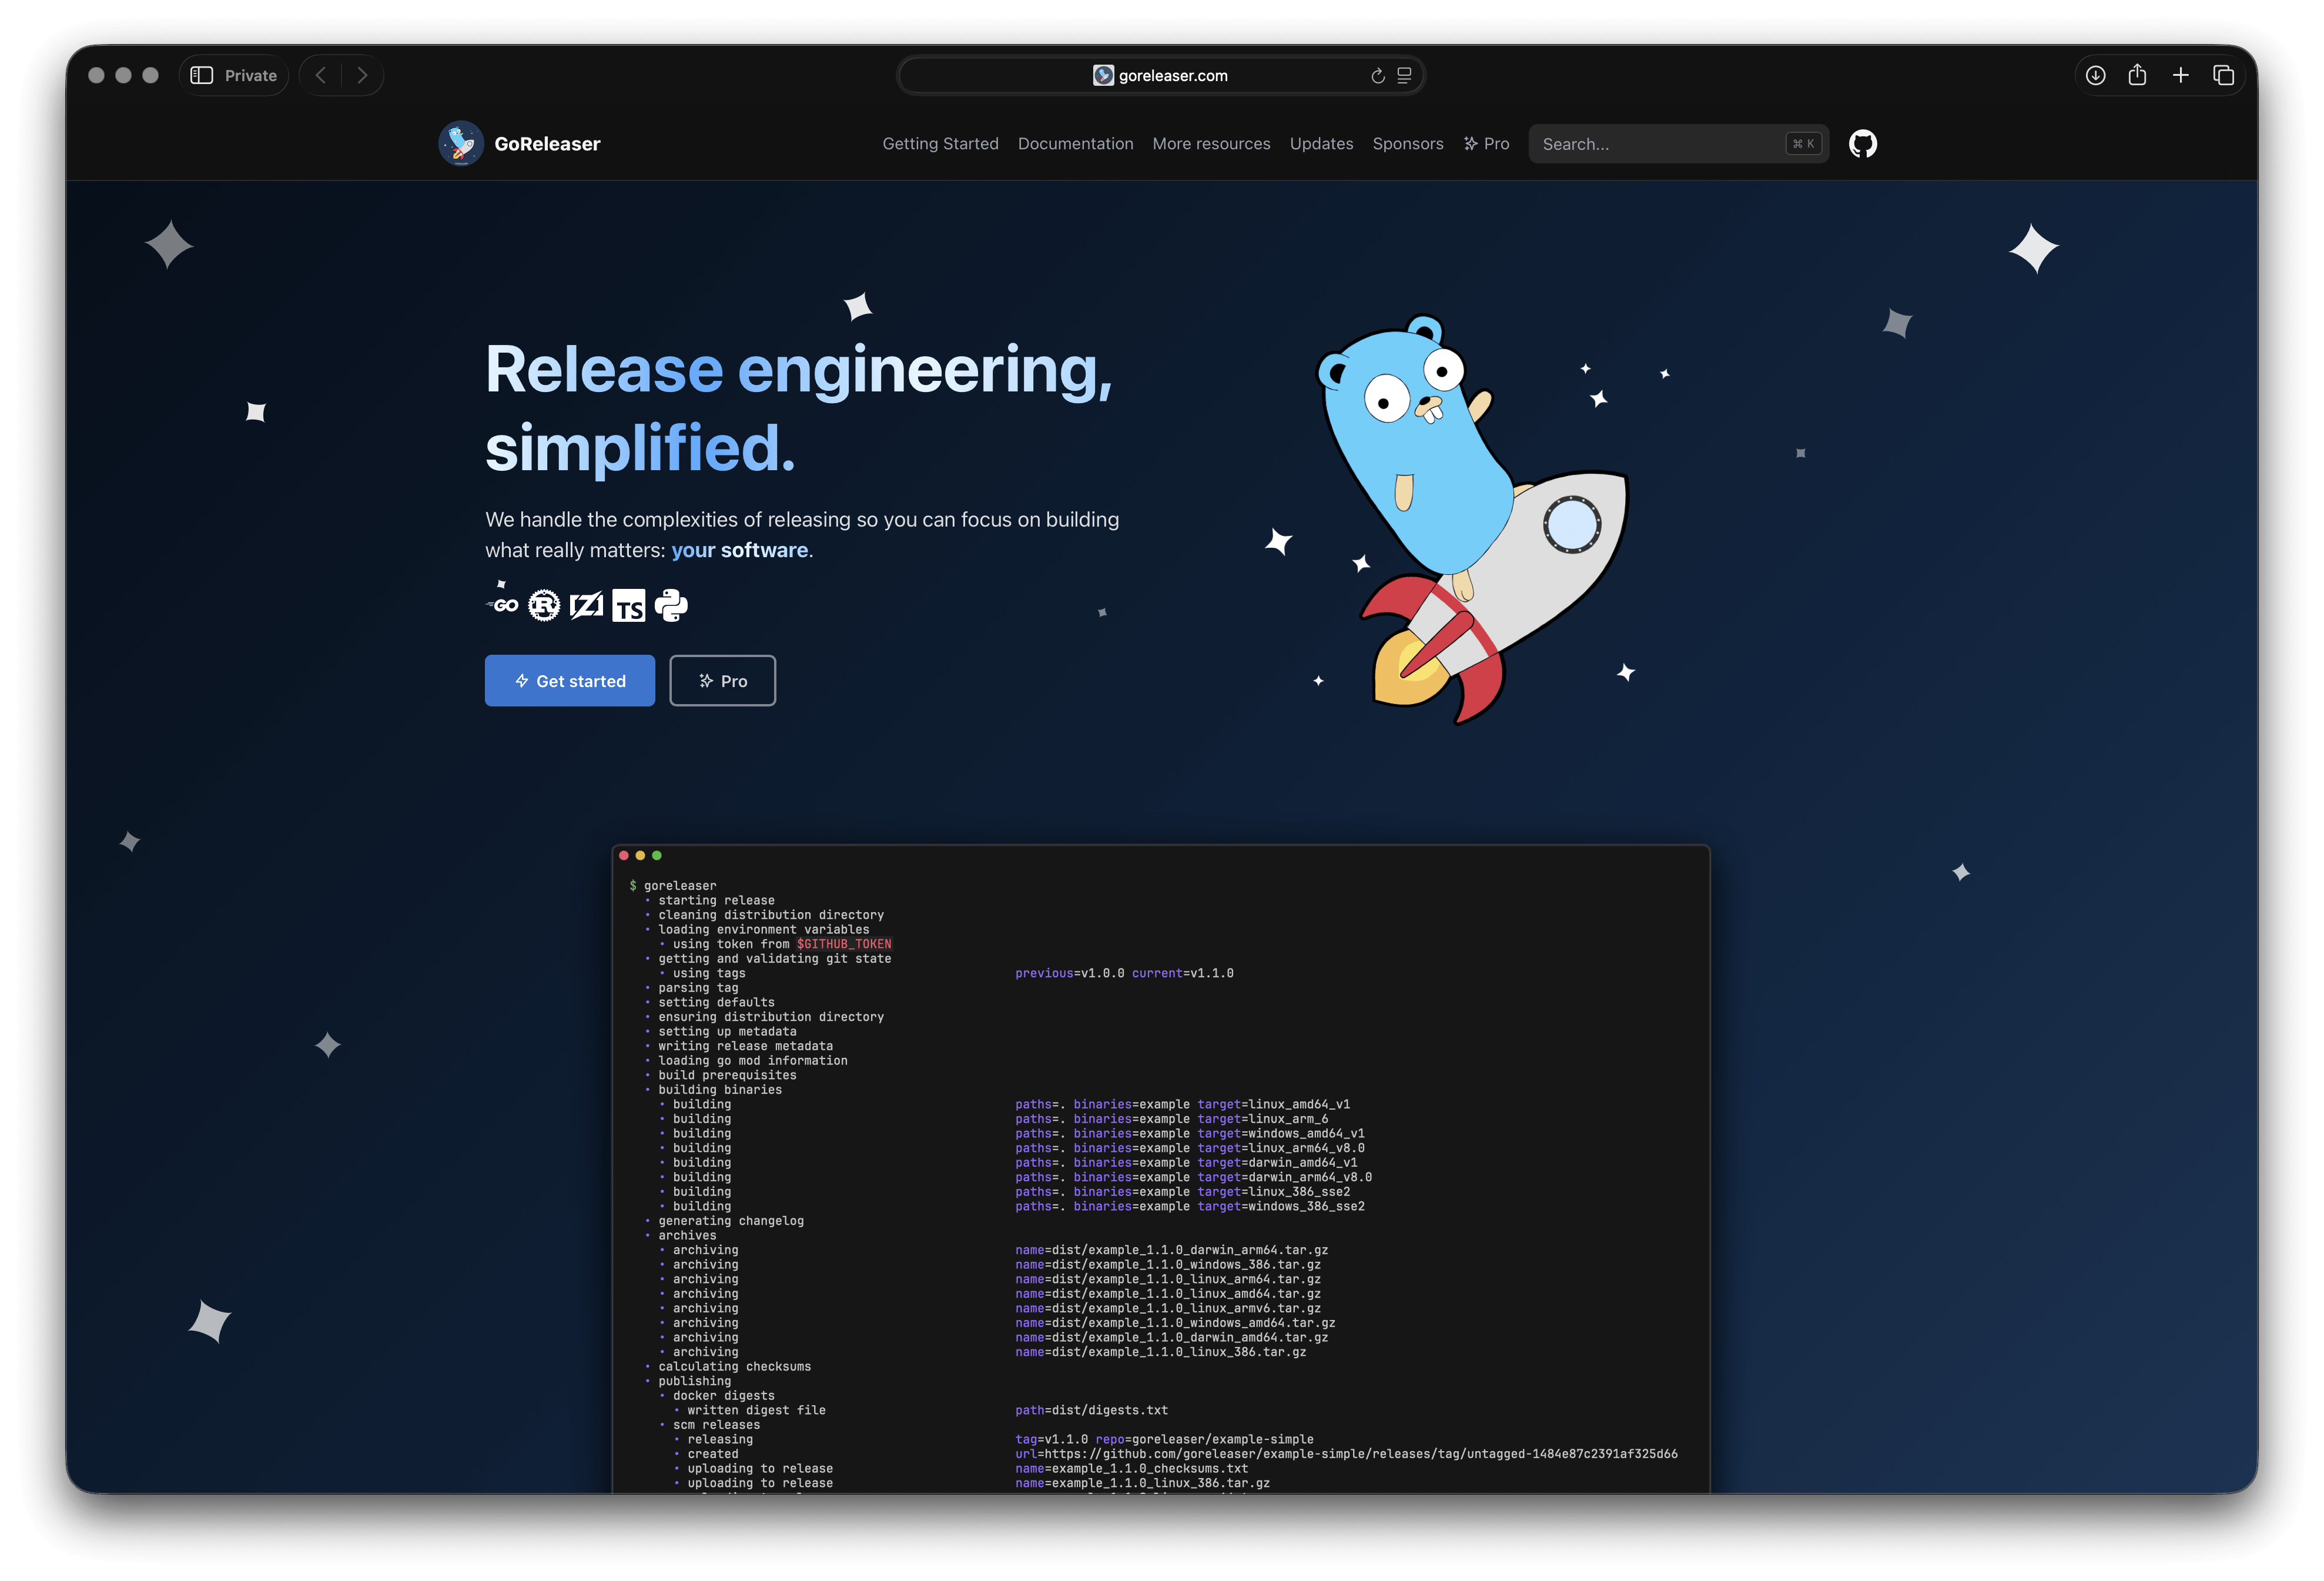Reload the goreleaser.com page
The image size is (2324, 1581).
pos(1377,76)
